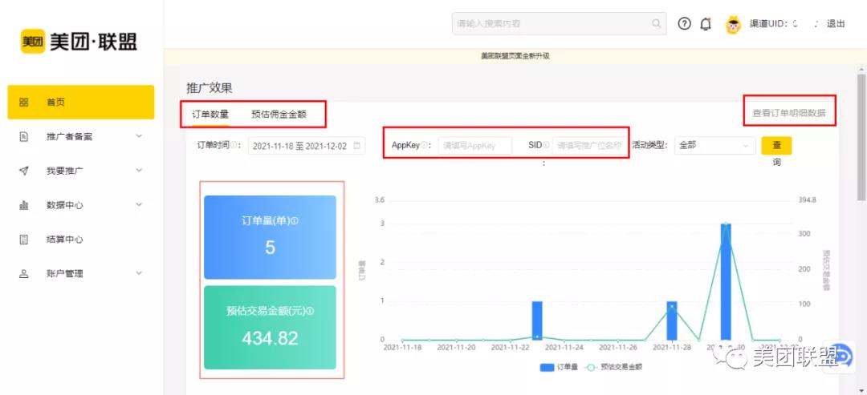The height and width of the screenshot is (395, 867).
Task: Click the SID input field
Action: point(591,146)
